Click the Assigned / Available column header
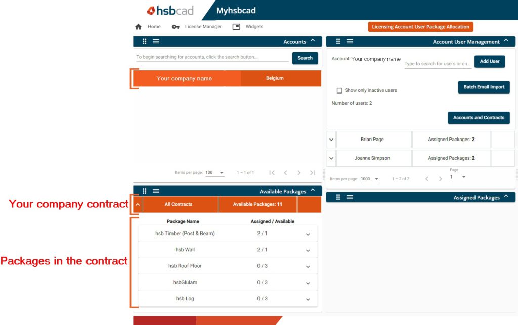The image size is (518, 325). pos(273,221)
